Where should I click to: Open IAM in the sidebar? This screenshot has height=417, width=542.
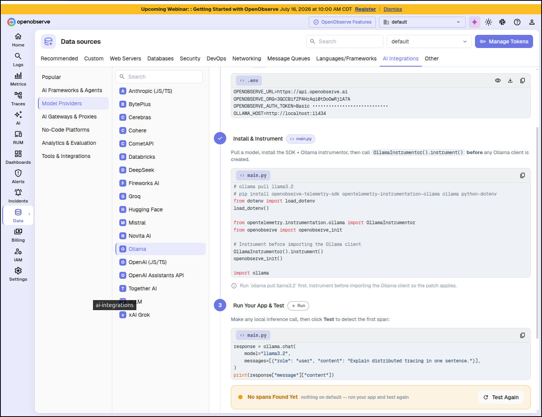coord(18,255)
